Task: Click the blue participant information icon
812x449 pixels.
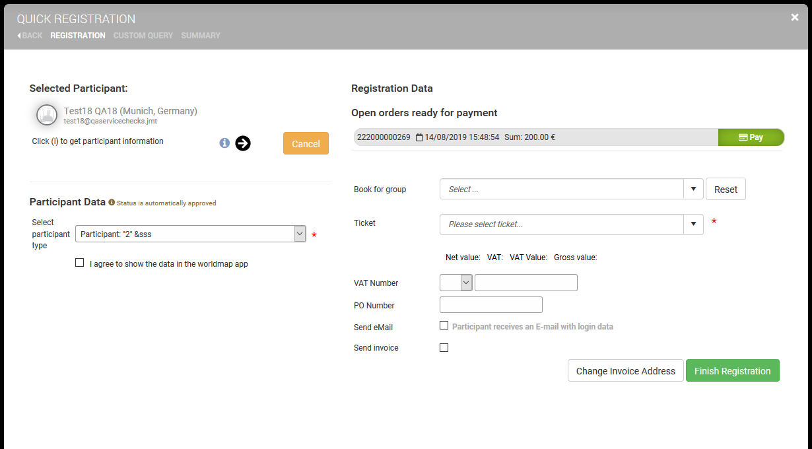Action: [x=224, y=143]
